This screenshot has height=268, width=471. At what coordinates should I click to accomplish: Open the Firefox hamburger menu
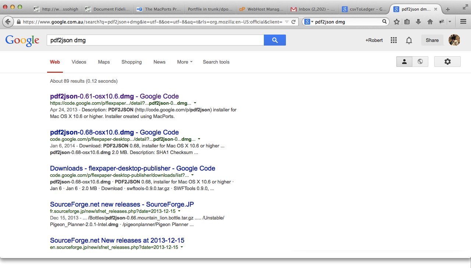tap(463, 22)
